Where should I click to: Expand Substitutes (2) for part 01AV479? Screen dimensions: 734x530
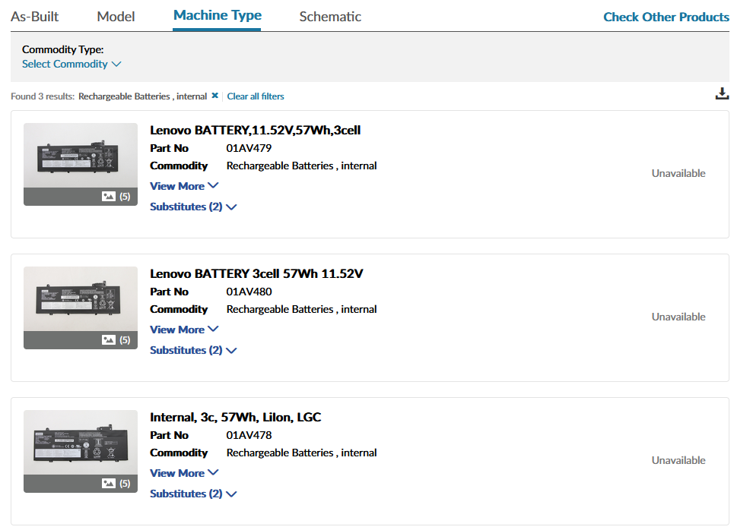pos(193,207)
